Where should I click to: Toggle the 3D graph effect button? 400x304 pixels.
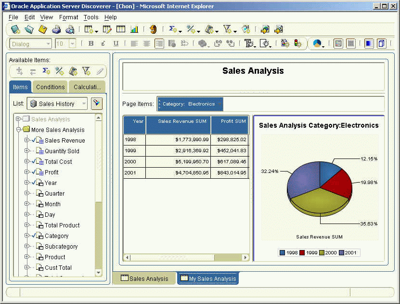pos(382,44)
